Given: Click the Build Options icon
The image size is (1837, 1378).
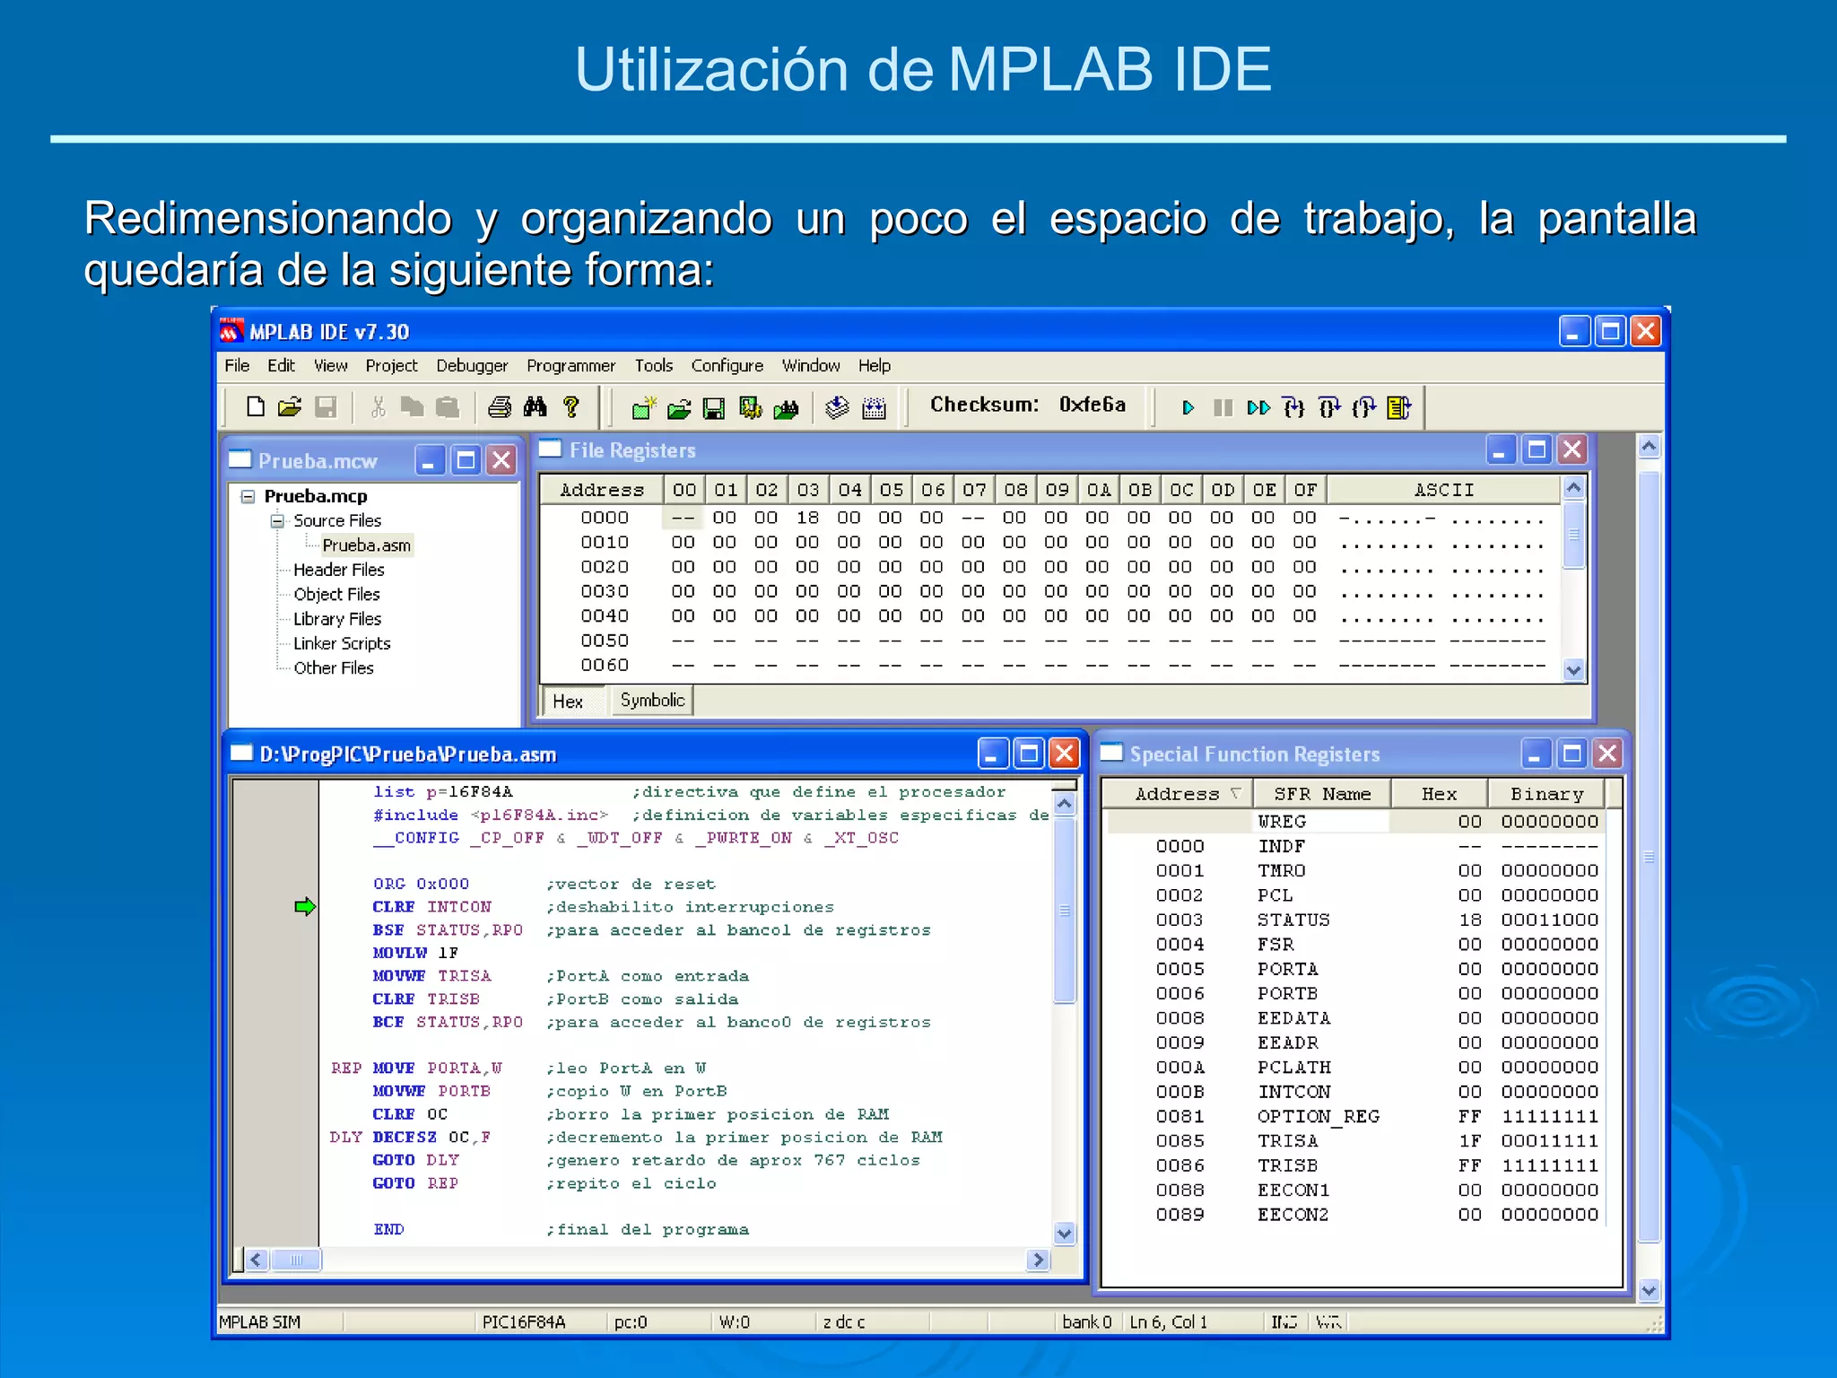Looking at the screenshot, I should 750,408.
